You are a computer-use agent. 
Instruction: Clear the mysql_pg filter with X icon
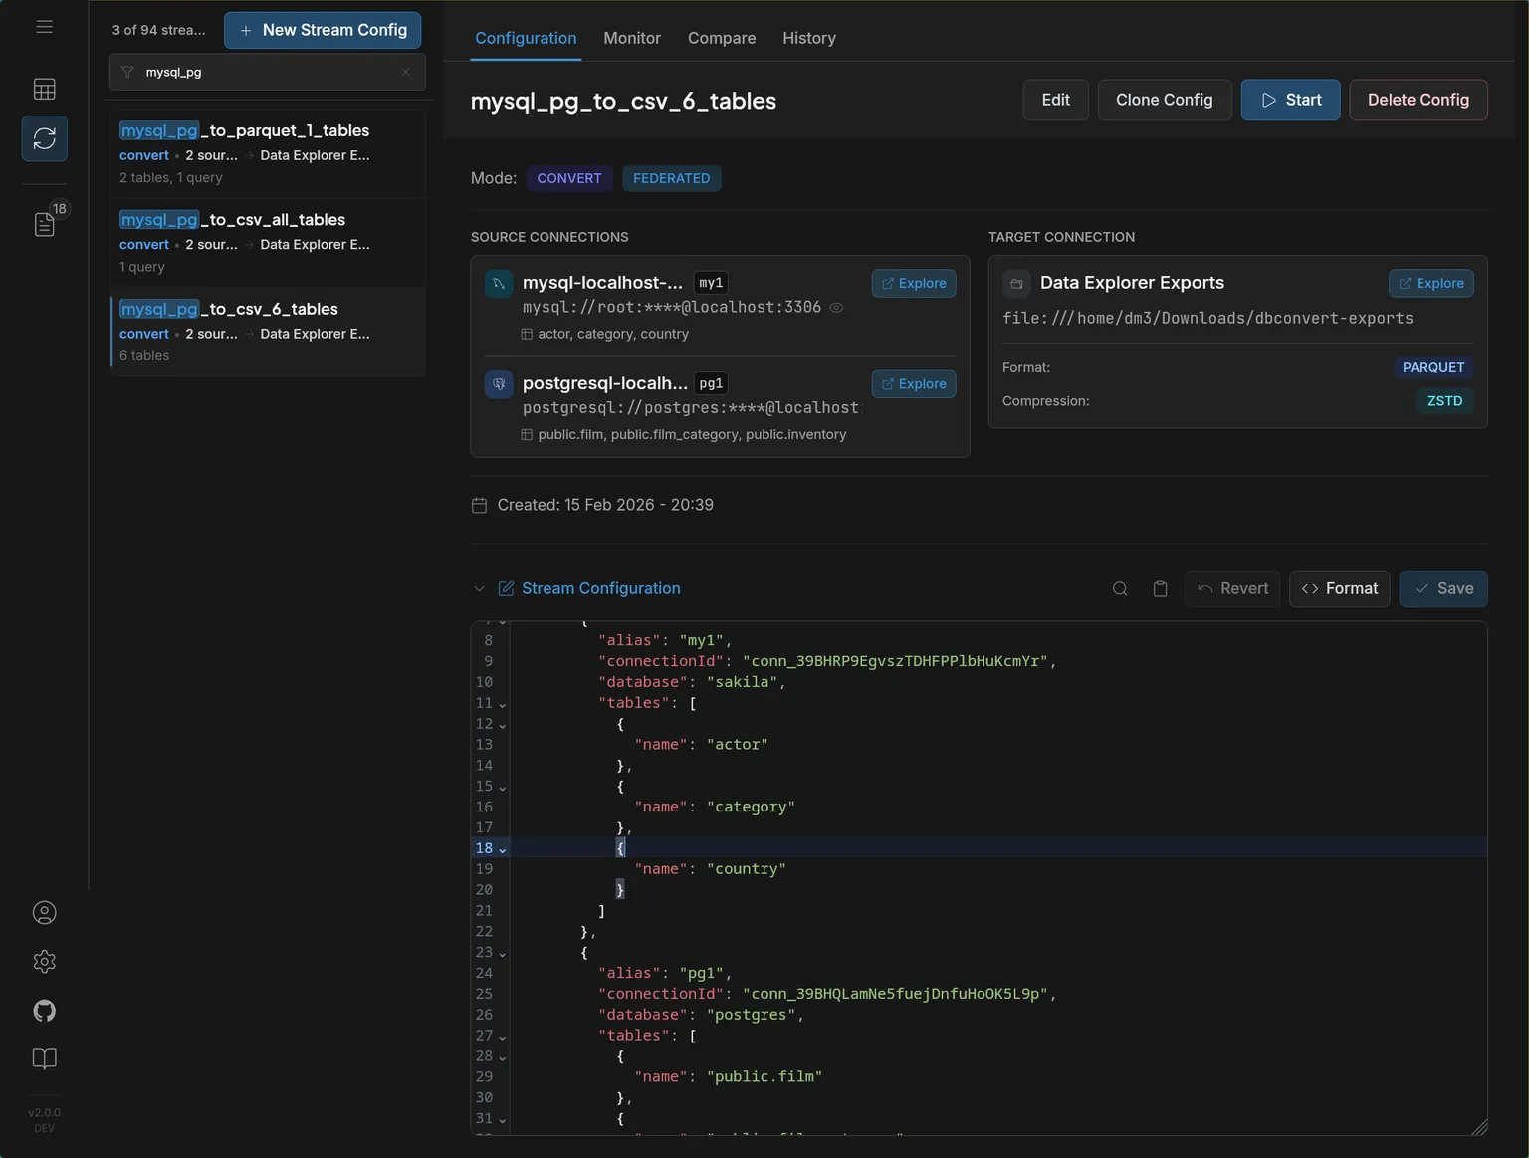tap(406, 72)
